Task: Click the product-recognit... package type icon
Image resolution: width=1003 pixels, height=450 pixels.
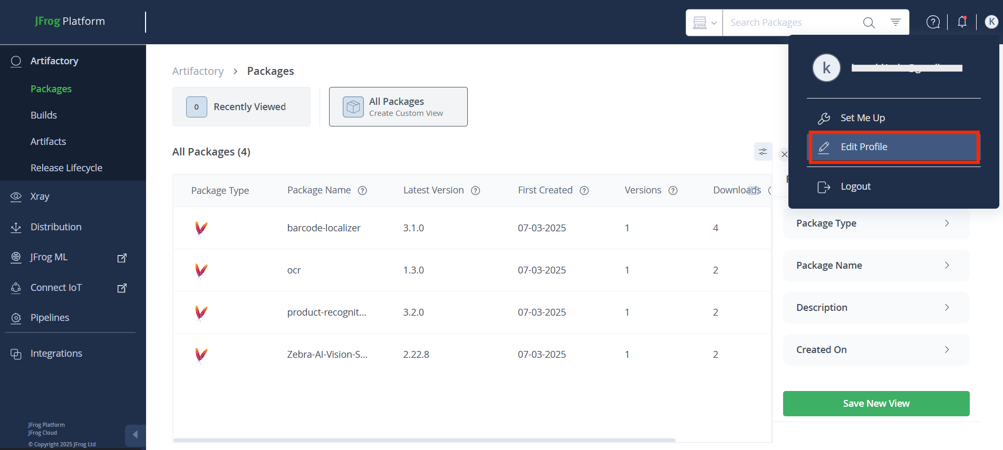Action: [201, 313]
